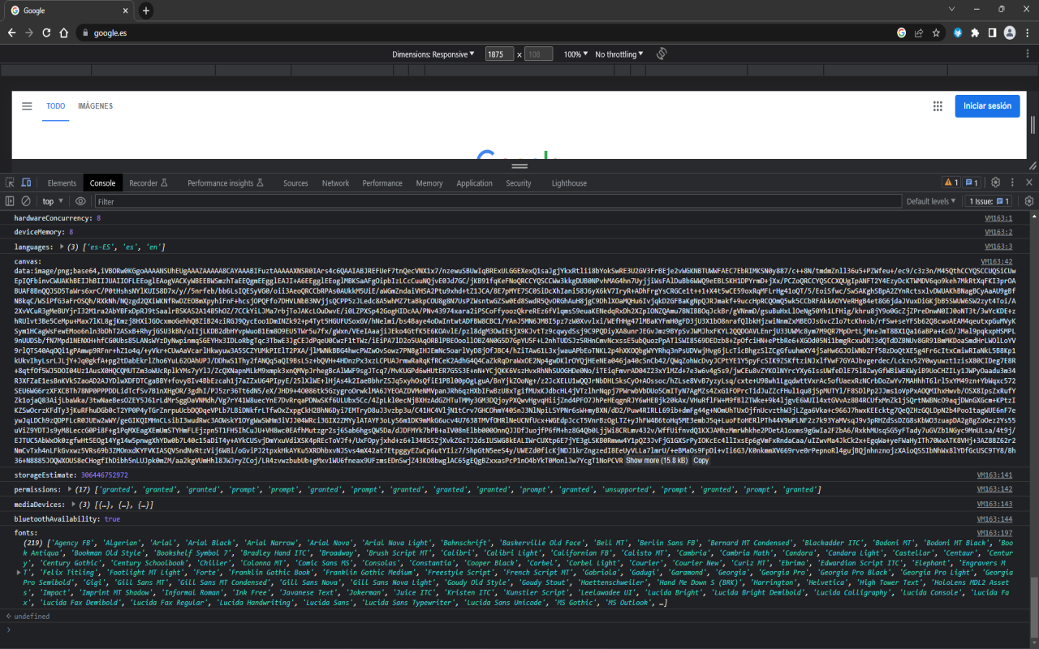The width and height of the screenshot is (1039, 649).
Task: Create a live expression with the eye icon
Action: [x=80, y=201]
